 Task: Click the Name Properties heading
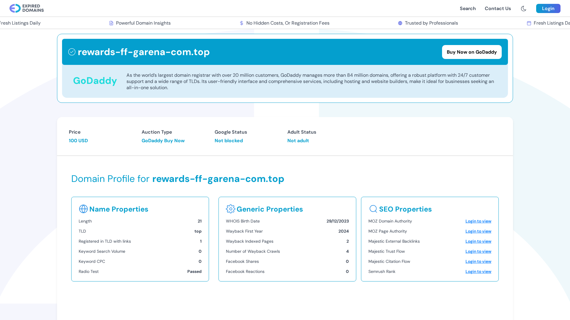pyautogui.click(x=119, y=209)
